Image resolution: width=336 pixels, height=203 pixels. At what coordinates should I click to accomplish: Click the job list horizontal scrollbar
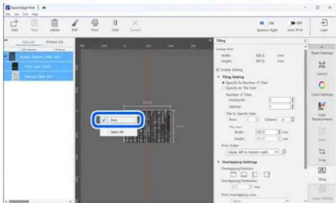point(19,202)
